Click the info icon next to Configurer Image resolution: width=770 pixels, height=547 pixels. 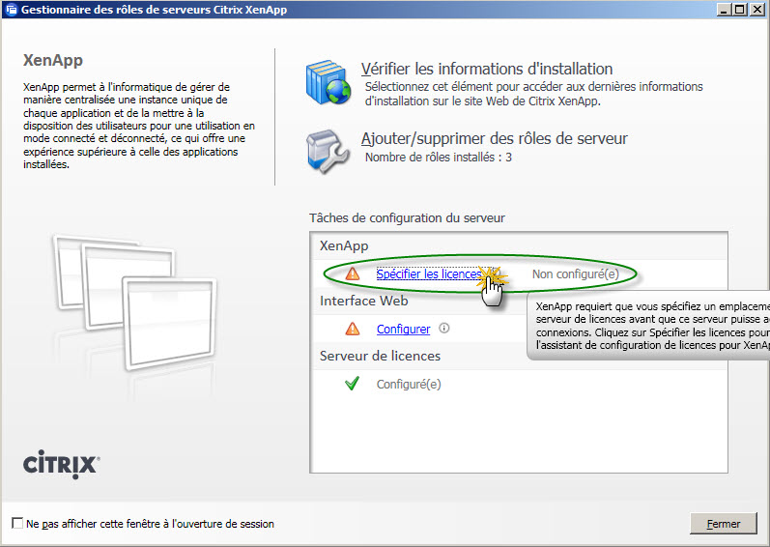(443, 328)
